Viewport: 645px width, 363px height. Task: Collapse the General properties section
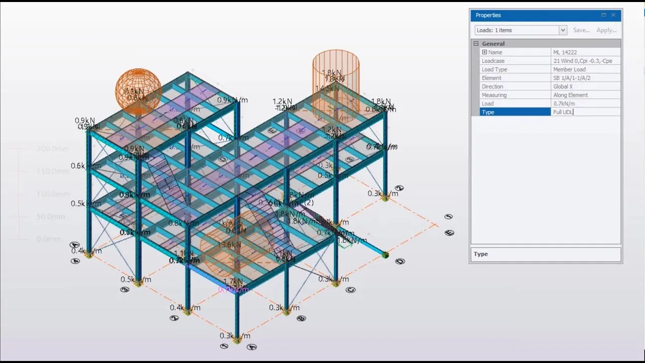point(476,44)
